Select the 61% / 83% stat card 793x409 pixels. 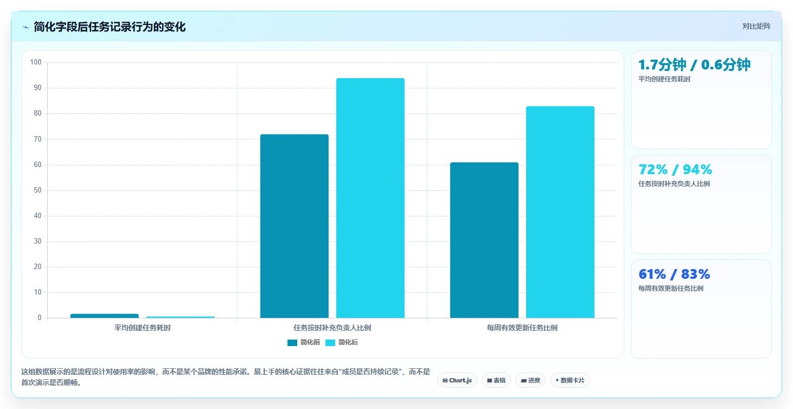[x=701, y=309]
